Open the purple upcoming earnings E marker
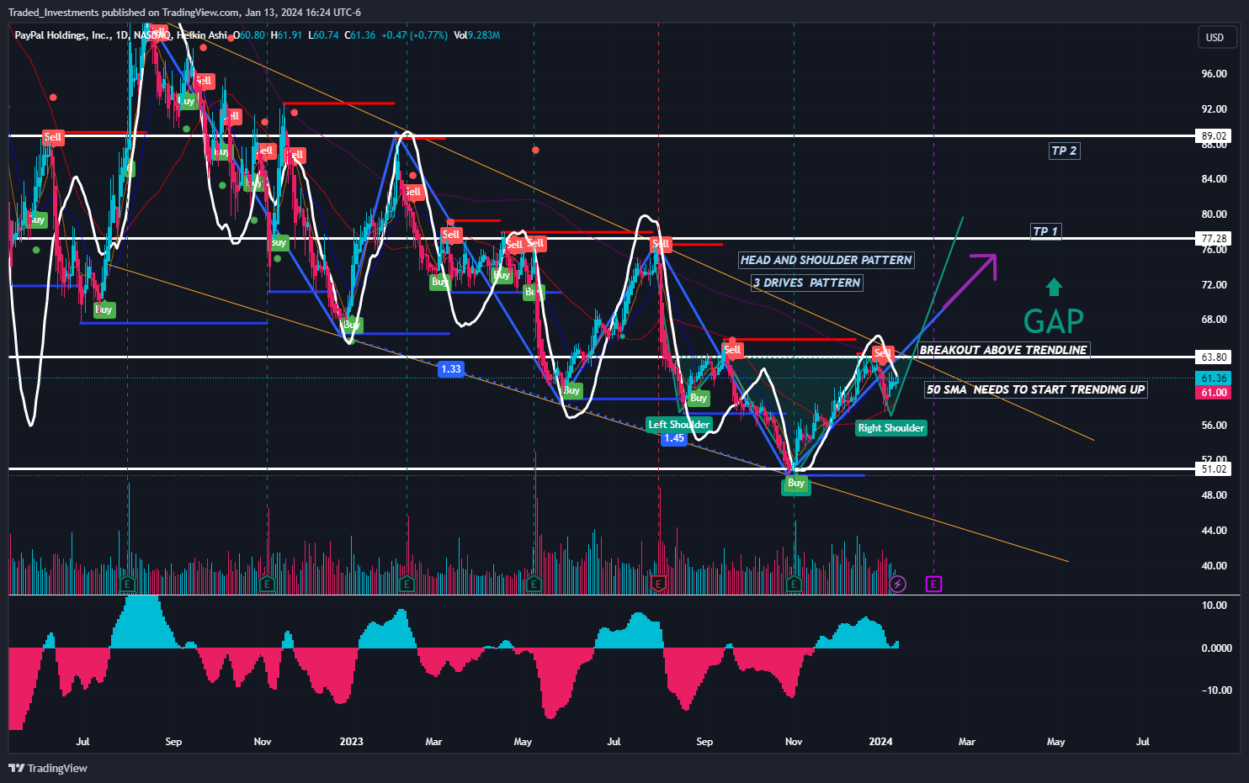This screenshot has height=783, width=1249. coord(933,584)
